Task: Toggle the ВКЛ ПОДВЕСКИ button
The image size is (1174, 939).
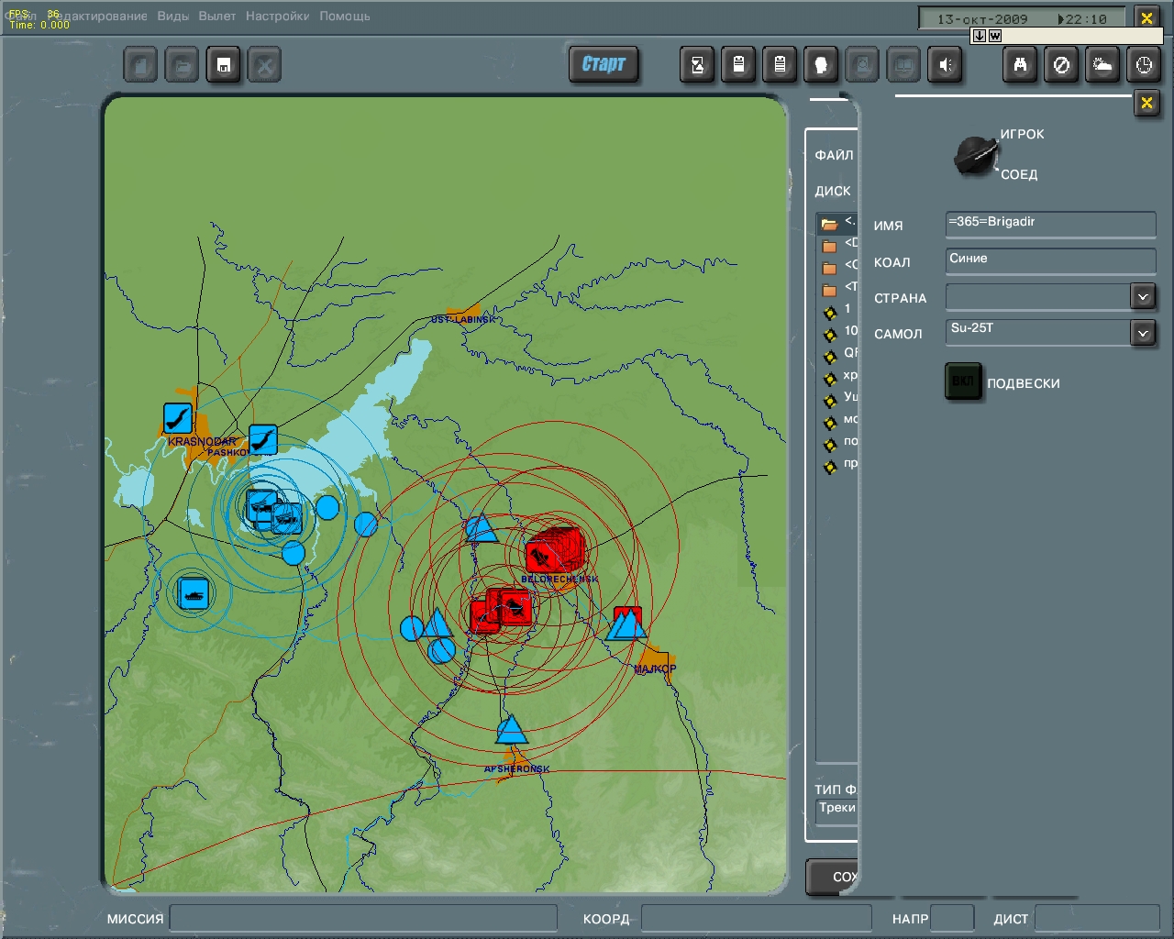Action: [963, 381]
